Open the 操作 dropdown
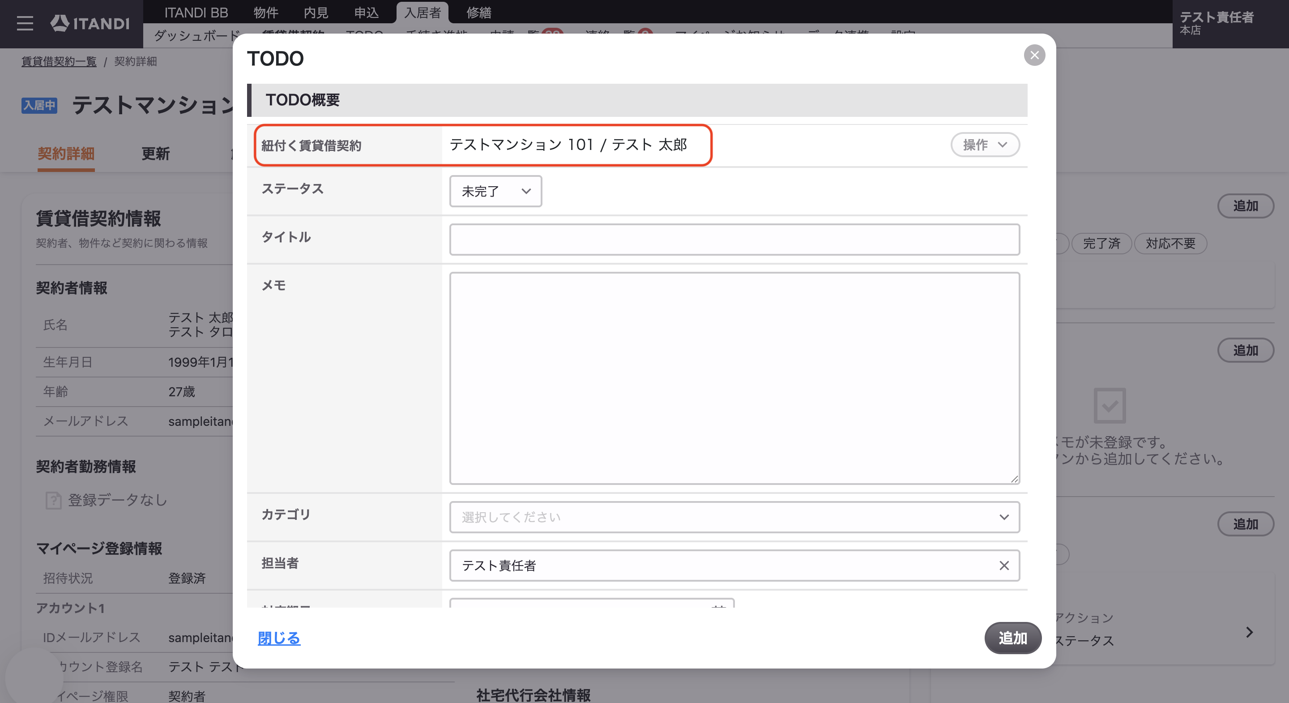Viewport: 1289px width, 703px height. pos(985,145)
